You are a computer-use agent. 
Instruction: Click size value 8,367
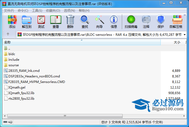tap(176, 76)
